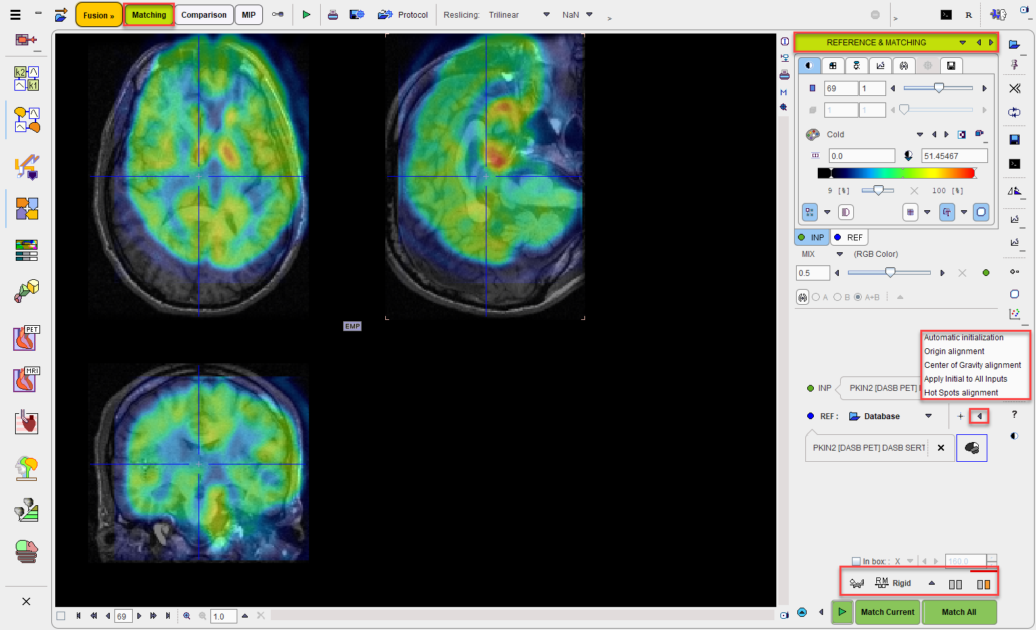The width and height of the screenshot is (1036, 630).
Task: Toggle the rounded square button in colour panel
Action: point(981,212)
